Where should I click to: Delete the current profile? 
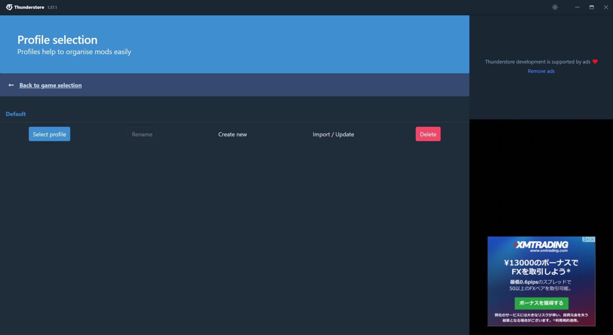(x=428, y=134)
